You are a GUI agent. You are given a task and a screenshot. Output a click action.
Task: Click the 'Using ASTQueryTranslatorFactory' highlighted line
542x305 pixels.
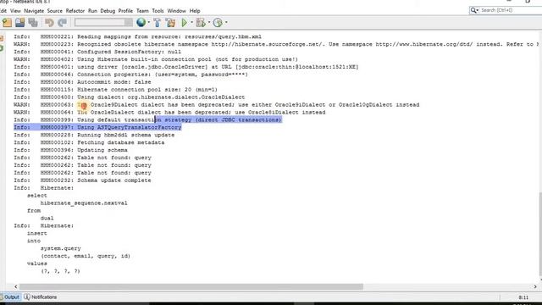point(97,127)
